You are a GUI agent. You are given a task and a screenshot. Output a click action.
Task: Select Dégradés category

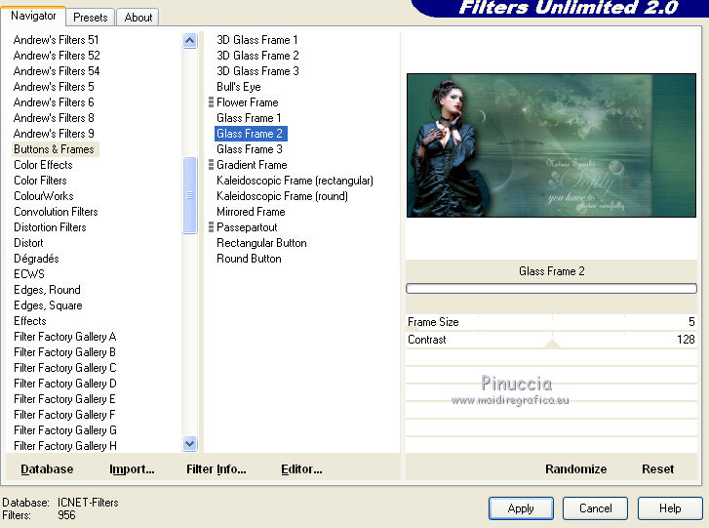[36, 259]
